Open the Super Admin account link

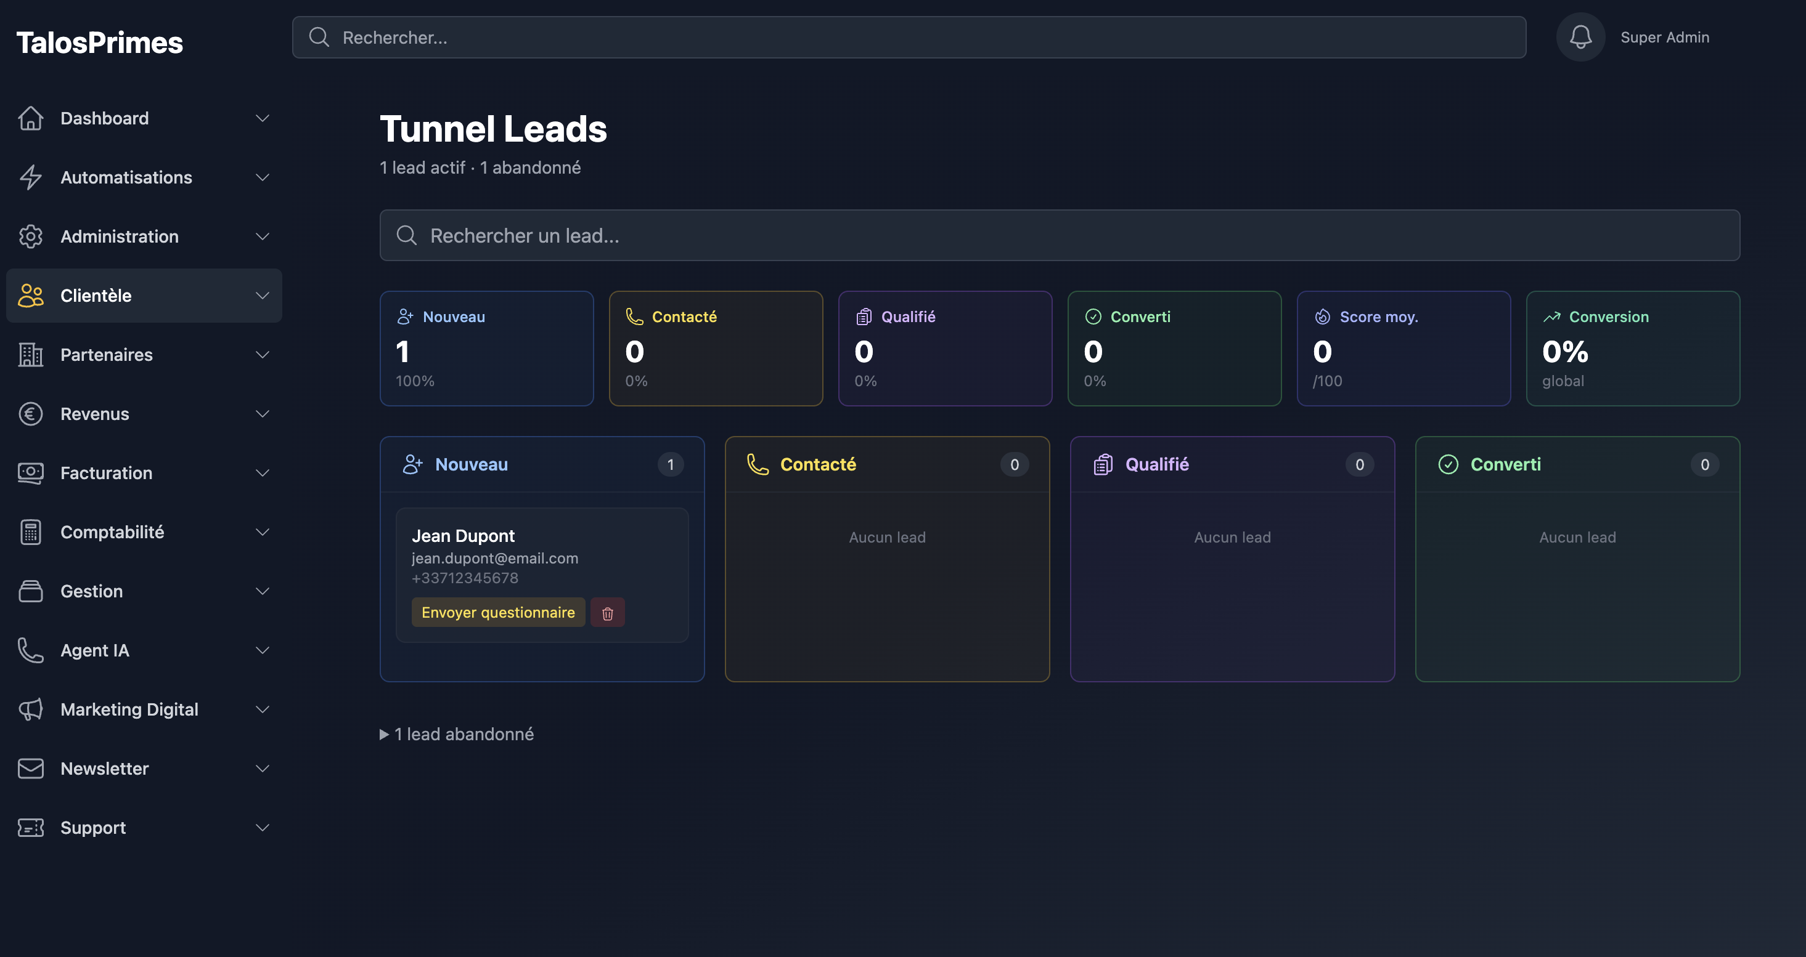point(1665,36)
